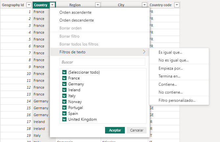
Task: Choose the Contiene... text filter
Action: [x=168, y=84]
